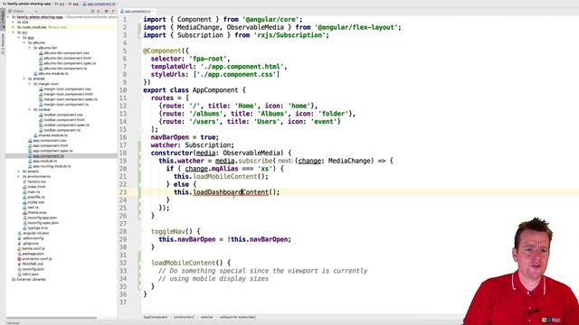Click the index.html file icon
Image resolution: width=579 pixels, height=325 pixels.
24,187
